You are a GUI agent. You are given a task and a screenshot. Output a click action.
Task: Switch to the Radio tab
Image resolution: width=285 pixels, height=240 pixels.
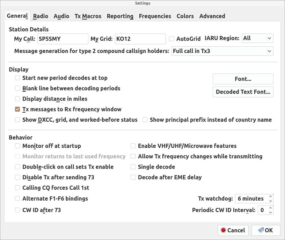(x=41, y=16)
